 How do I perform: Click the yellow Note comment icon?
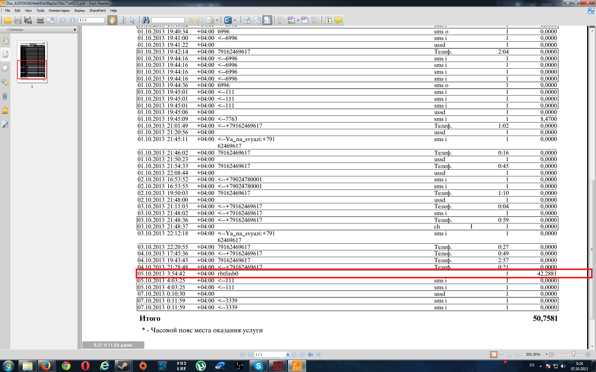[338, 20]
